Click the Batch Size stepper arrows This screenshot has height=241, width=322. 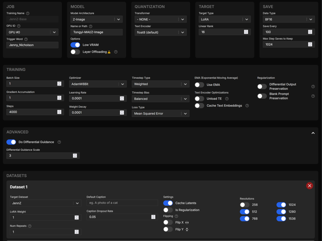[x=59, y=84]
